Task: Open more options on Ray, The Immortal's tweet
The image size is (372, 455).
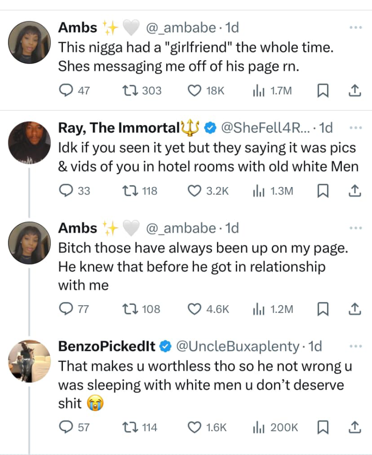Action: [356, 128]
